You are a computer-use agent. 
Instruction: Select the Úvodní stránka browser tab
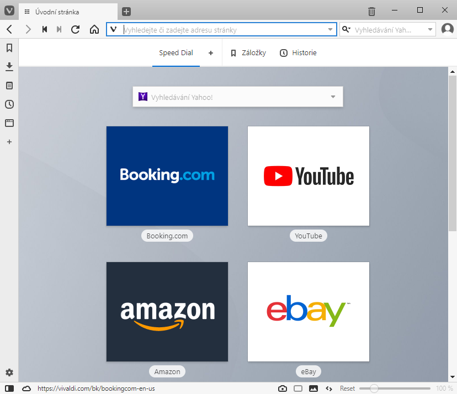[68, 12]
